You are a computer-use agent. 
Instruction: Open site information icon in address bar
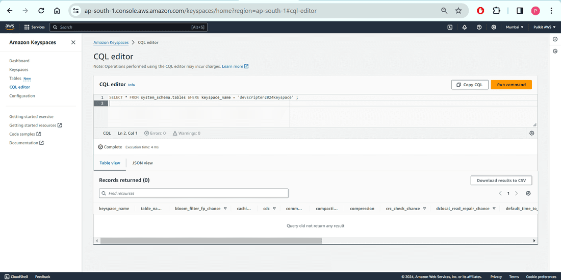point(76,11)
